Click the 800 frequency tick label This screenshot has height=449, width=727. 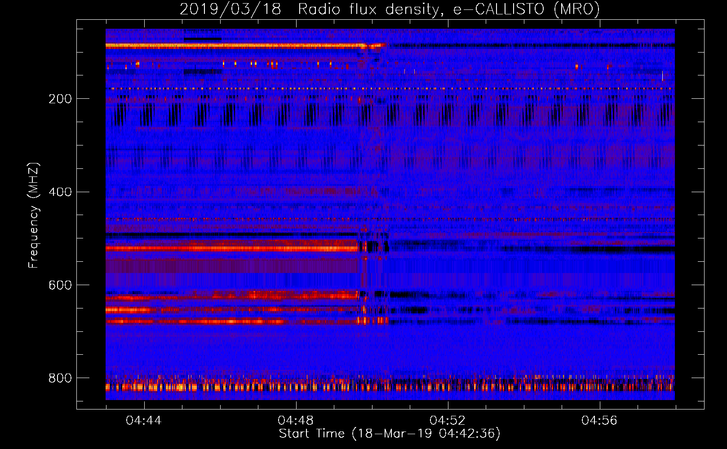tap(60, 379)
